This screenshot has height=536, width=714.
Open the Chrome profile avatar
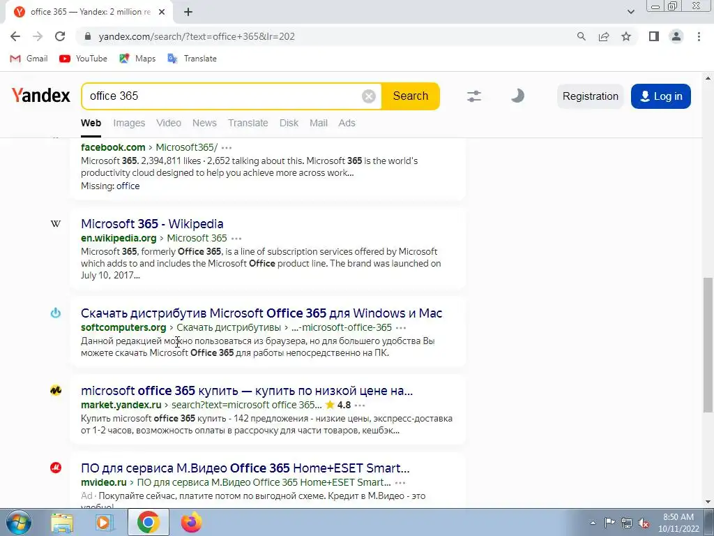pyautogui.click(x=676, y=36)
